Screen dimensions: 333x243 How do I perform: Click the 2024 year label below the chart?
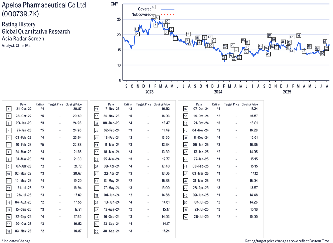(218, 92)
